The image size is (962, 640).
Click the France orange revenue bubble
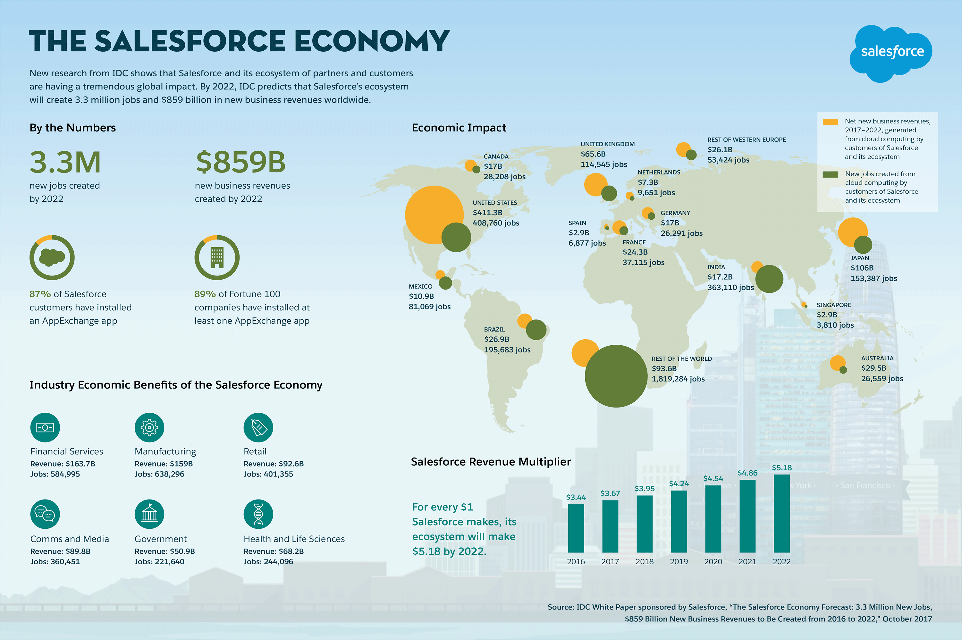(x=619, y=227)
